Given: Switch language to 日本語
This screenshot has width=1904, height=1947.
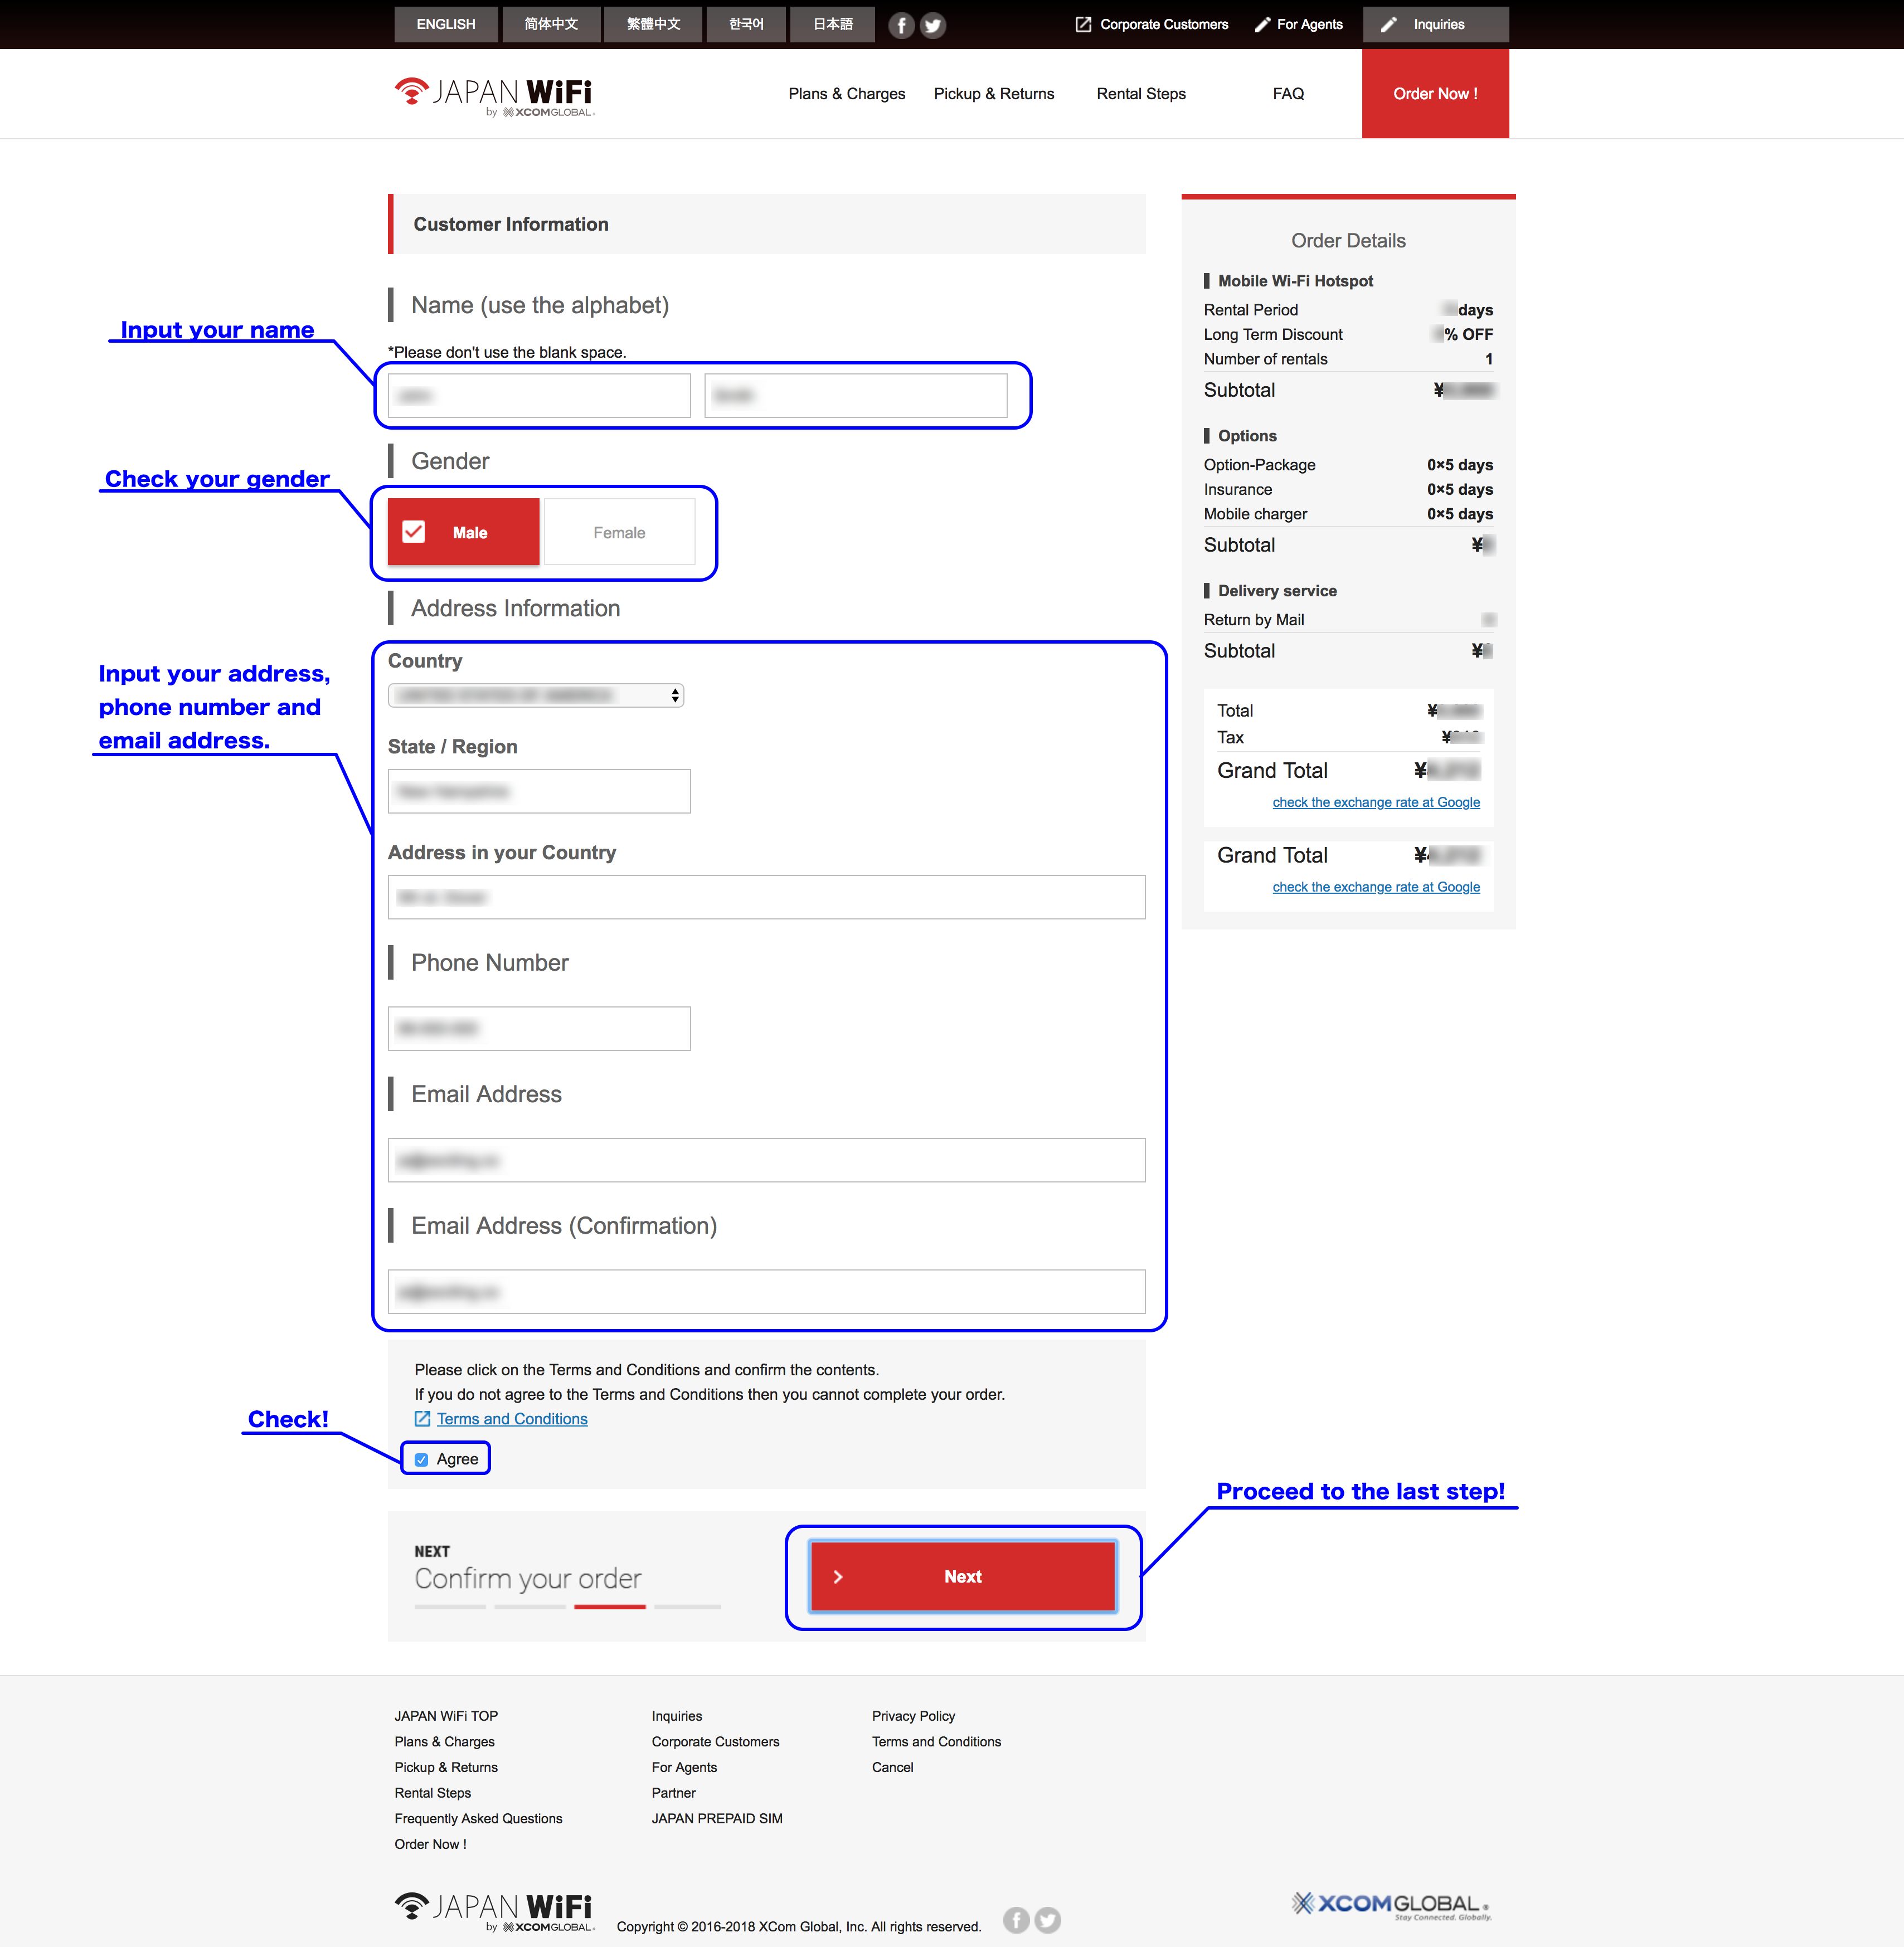Looking at the screenshot, I should (x=832, y=25).
